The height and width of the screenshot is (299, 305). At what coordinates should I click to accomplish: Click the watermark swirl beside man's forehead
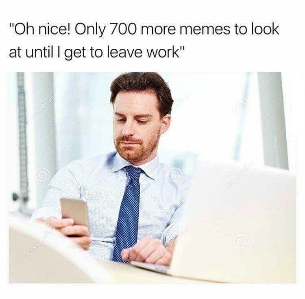[x=105, y=109]
